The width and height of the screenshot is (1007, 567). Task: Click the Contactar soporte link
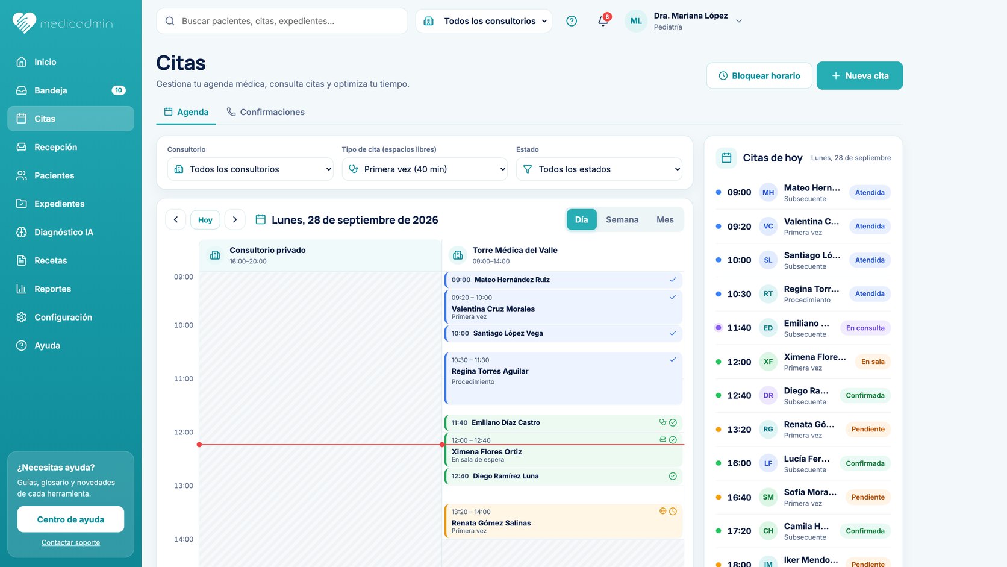[70, 542]
